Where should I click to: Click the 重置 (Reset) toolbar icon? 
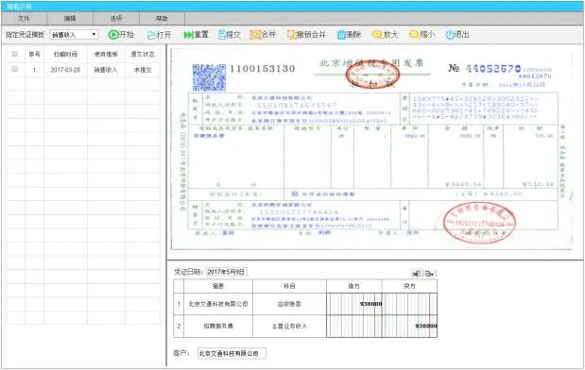click(188, 35)
